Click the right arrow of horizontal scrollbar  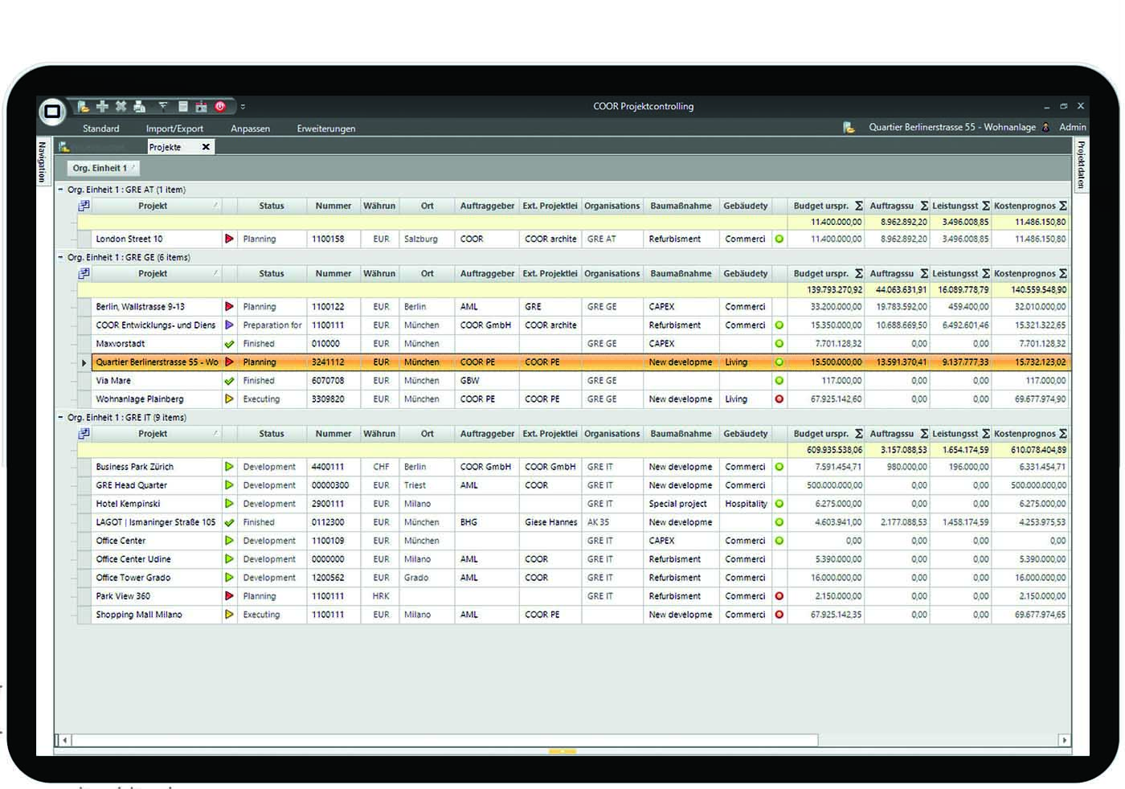[1065, 740]
